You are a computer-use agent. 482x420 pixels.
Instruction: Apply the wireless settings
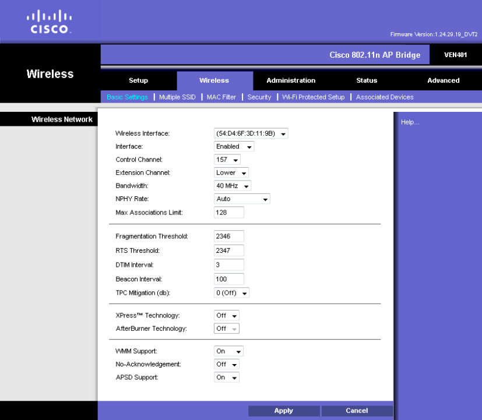[284, 411]
